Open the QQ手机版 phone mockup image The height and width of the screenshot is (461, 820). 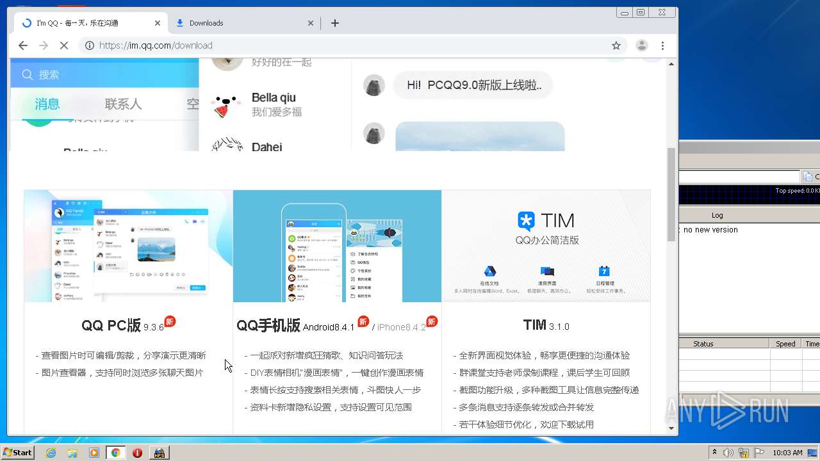tap(337, 246)
